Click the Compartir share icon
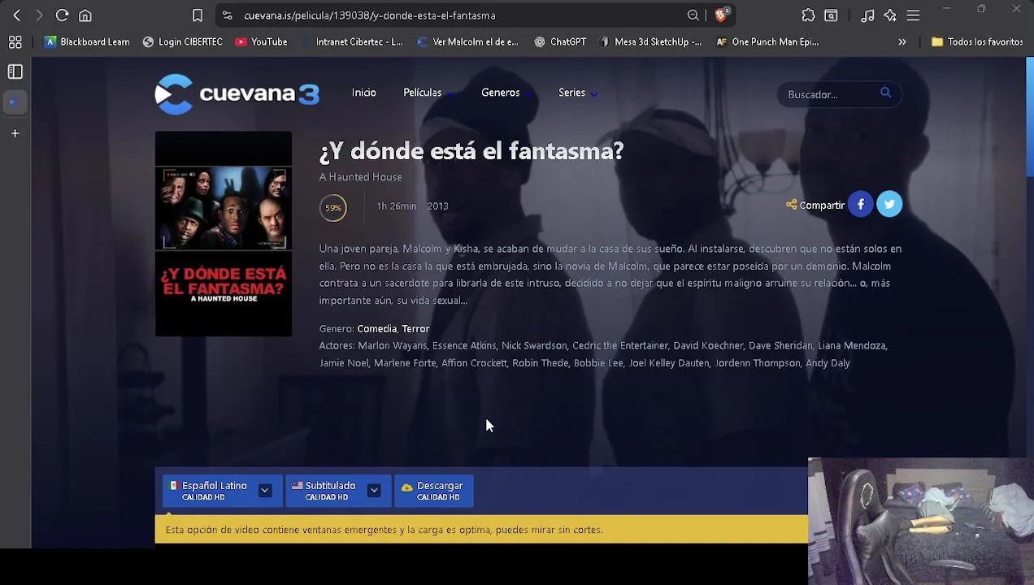This screenshot has height=585, width=1034. click(791, 205)
